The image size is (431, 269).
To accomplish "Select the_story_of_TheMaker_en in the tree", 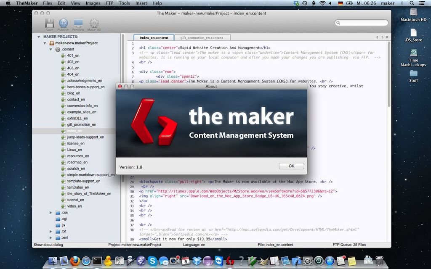I will pyautogui.click(x=89, y=193).
